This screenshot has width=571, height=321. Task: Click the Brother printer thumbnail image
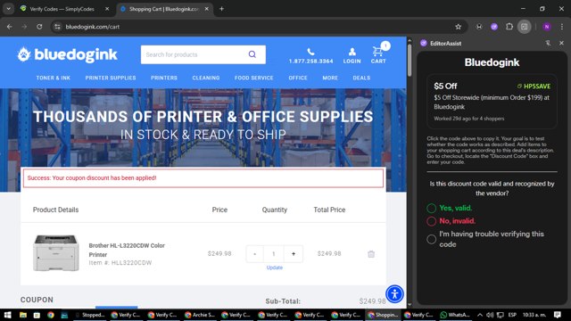(55, 253)
